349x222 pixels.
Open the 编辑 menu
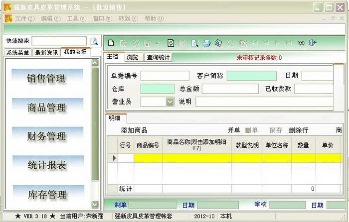[x=50, y=19]
